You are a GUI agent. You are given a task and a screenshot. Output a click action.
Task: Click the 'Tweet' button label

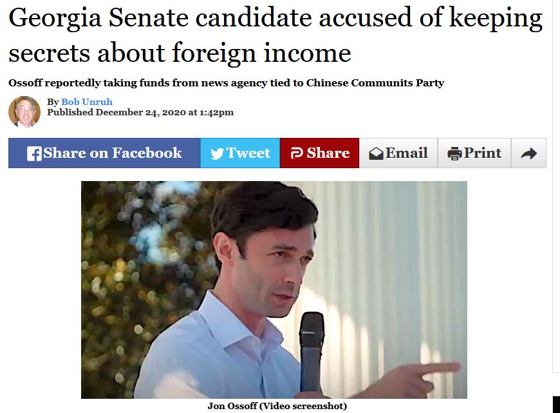[248, 153]
